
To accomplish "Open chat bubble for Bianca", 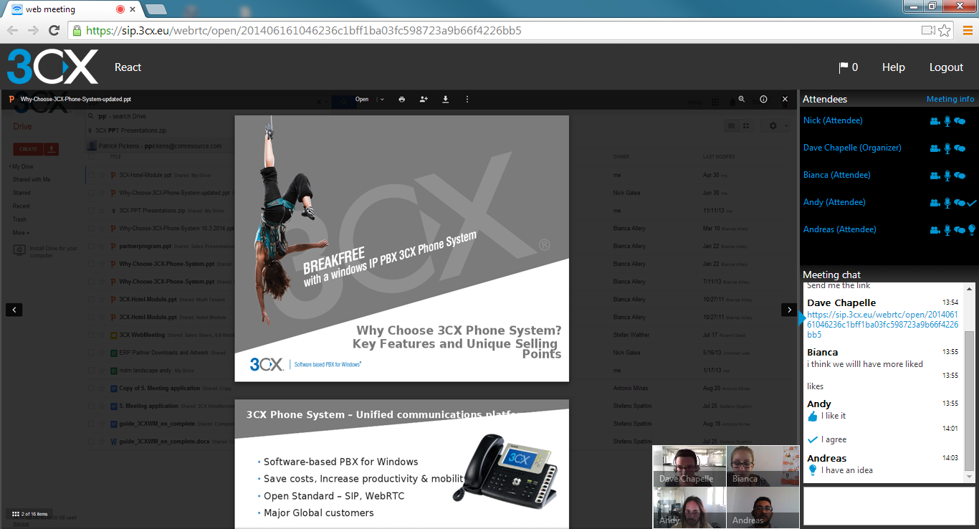I will (960, 176).
